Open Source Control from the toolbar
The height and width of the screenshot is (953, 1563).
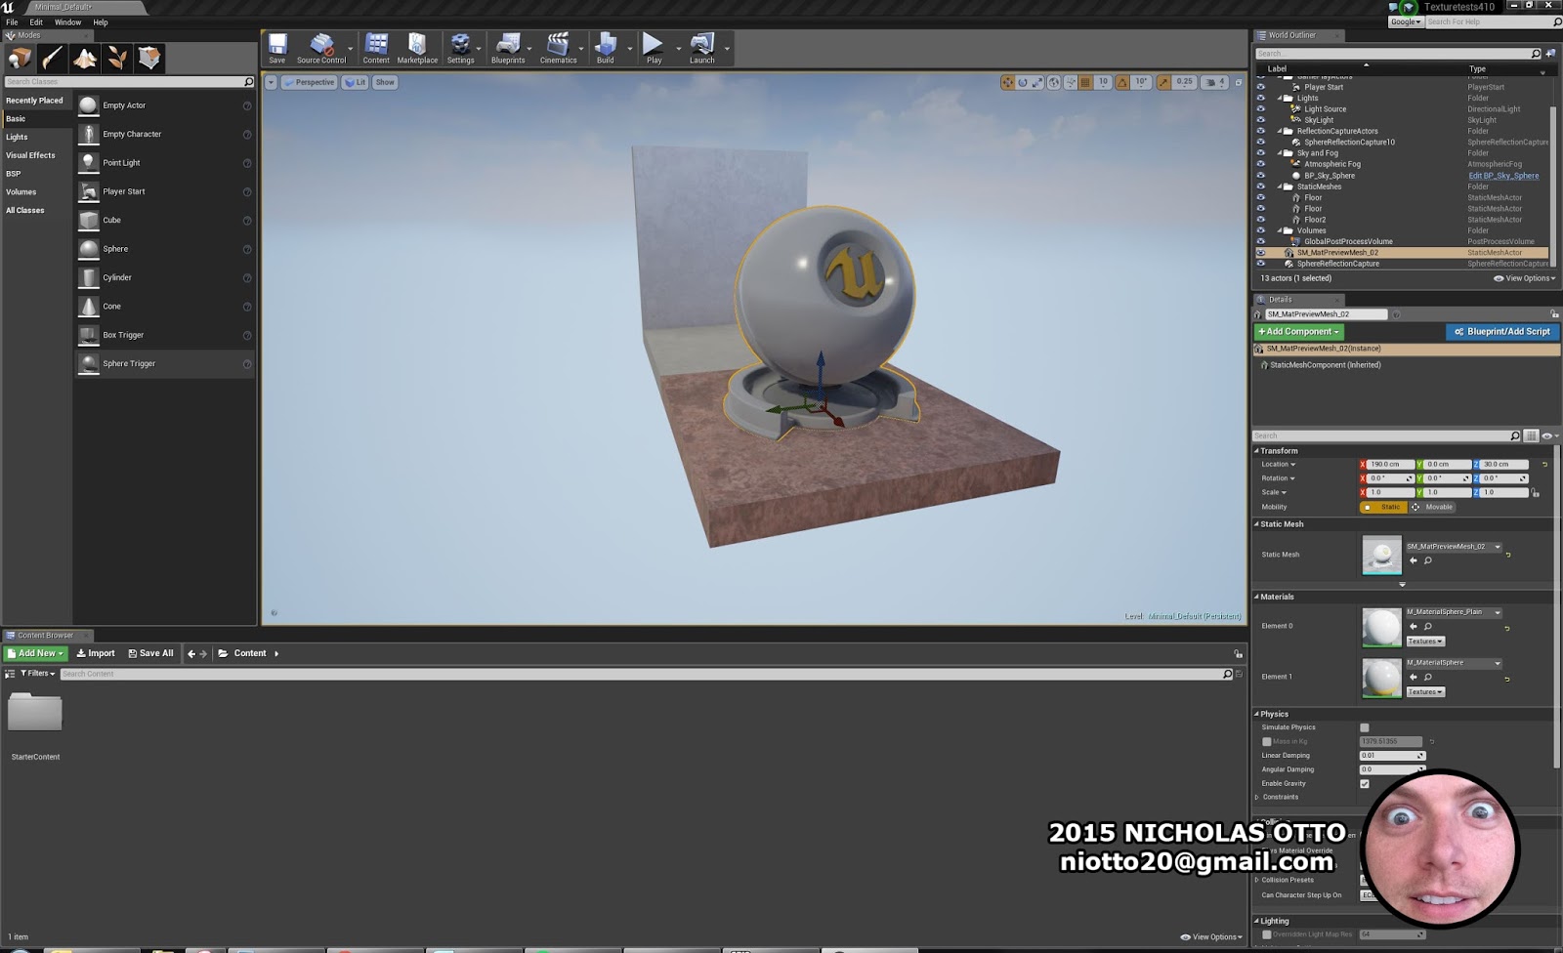point(321,48)
